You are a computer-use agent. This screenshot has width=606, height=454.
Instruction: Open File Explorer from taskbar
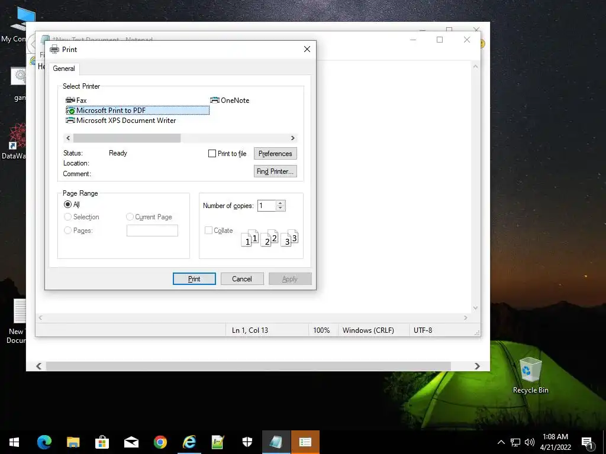point(73,442)
